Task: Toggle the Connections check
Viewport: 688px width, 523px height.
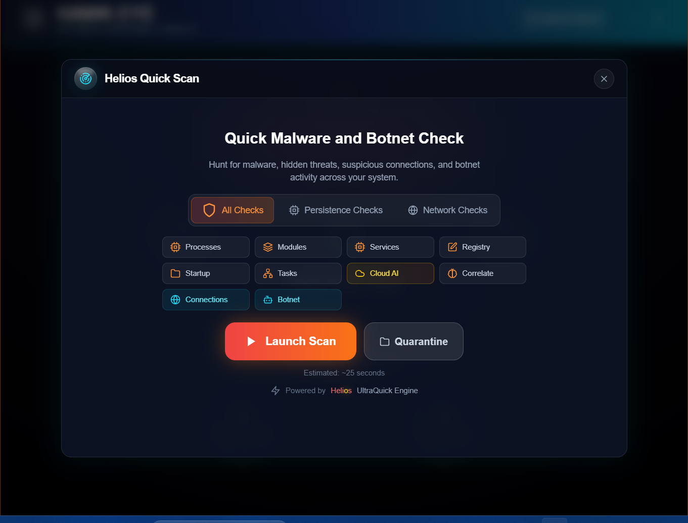Action: 206,300
